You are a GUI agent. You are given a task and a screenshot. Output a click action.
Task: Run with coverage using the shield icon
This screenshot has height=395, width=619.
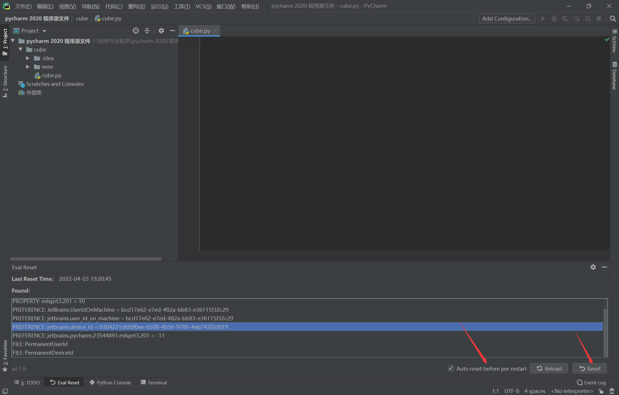tap(565, 18)
